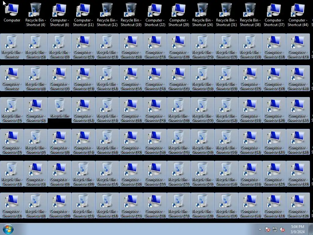
Task: Select Recycle Bin - Shortcut (14) icon
Action: pyautogui.click(x=107, y=78)
